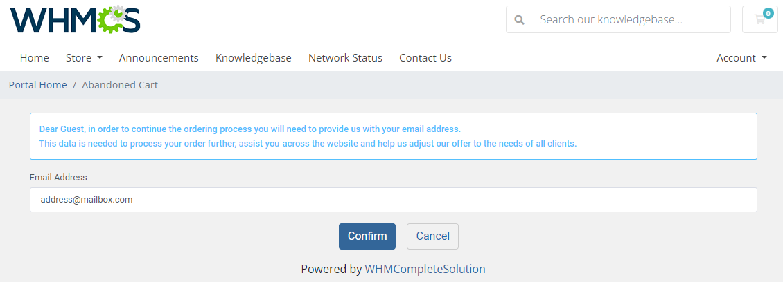The width and height of the screenshot is (783, 282).
Task: Expand the Account dropdown
Action: pos(741,58)
